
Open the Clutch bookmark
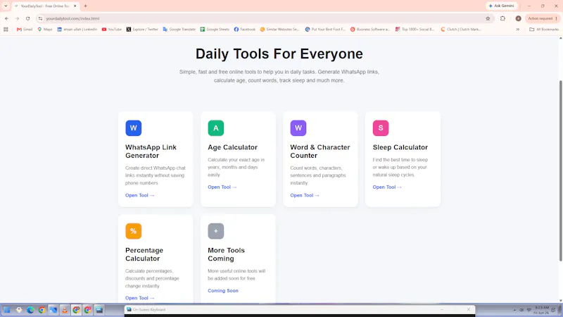(461, 30)
